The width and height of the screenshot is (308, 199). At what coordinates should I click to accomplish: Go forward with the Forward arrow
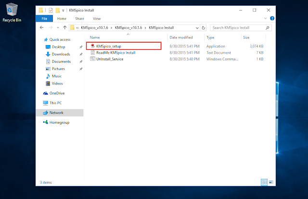[x=51, y=28]
